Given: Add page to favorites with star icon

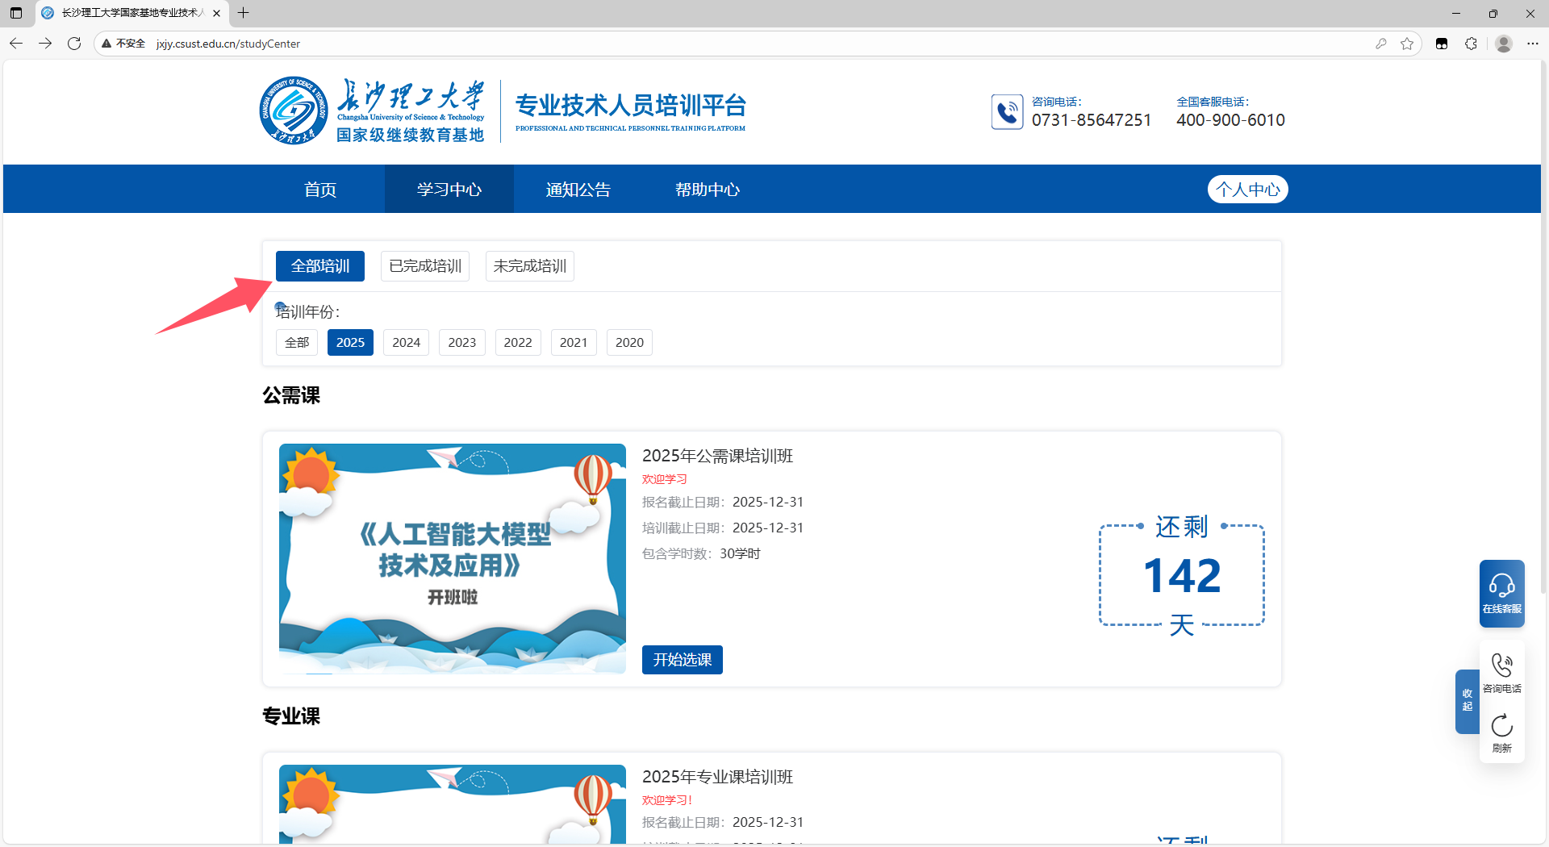Looking at the screenshot, I should [x=1407, y=44].
